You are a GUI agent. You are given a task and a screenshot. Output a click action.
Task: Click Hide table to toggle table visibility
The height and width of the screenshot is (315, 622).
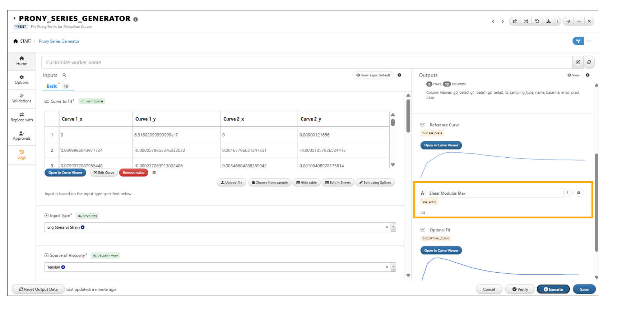pos(306,183)
